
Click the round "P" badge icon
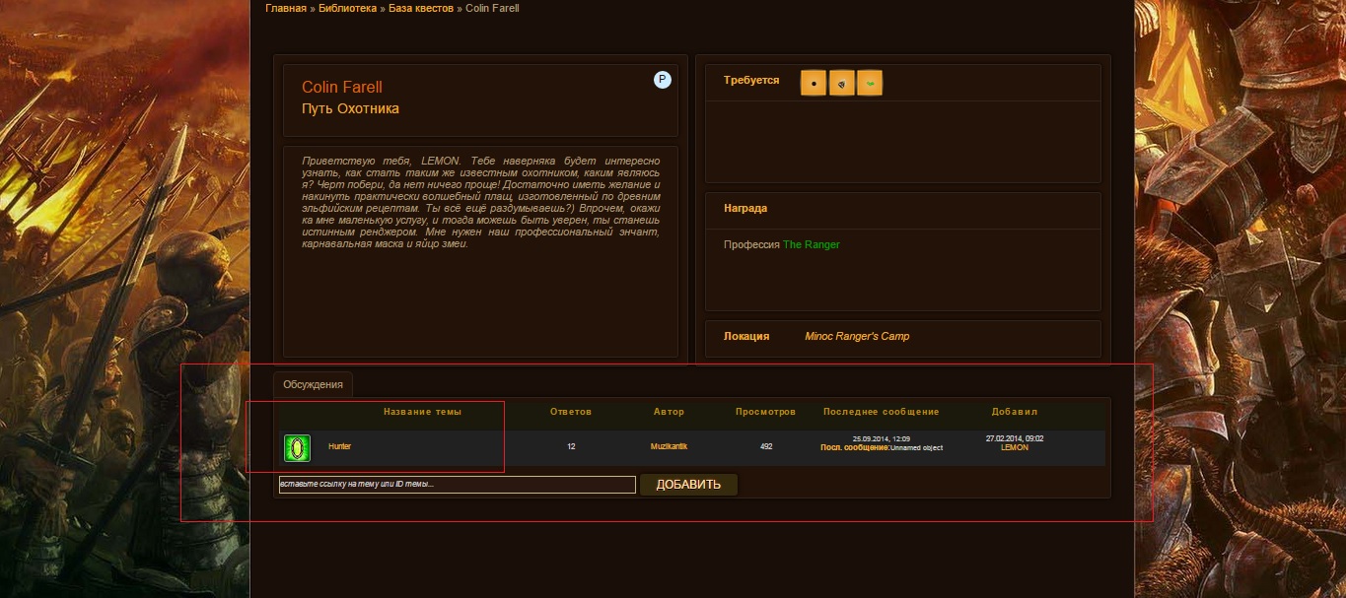point(663,80)
